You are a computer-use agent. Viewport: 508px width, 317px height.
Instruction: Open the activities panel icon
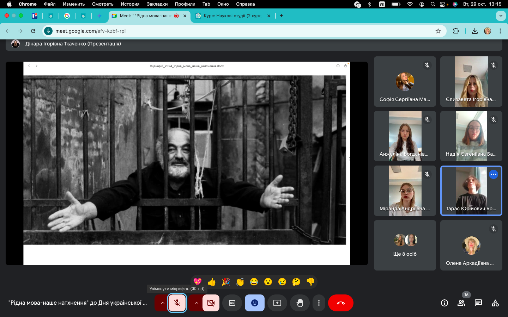pyautogui.click(x=495, y=303)
